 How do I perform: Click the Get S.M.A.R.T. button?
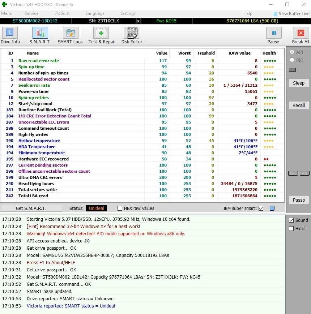(x=31, y=208)
